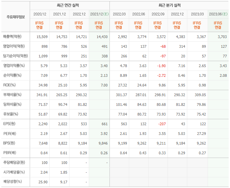Click the 2023.12(E) estimate column header
The image size is (230, 188).
[x=99, y=14]
